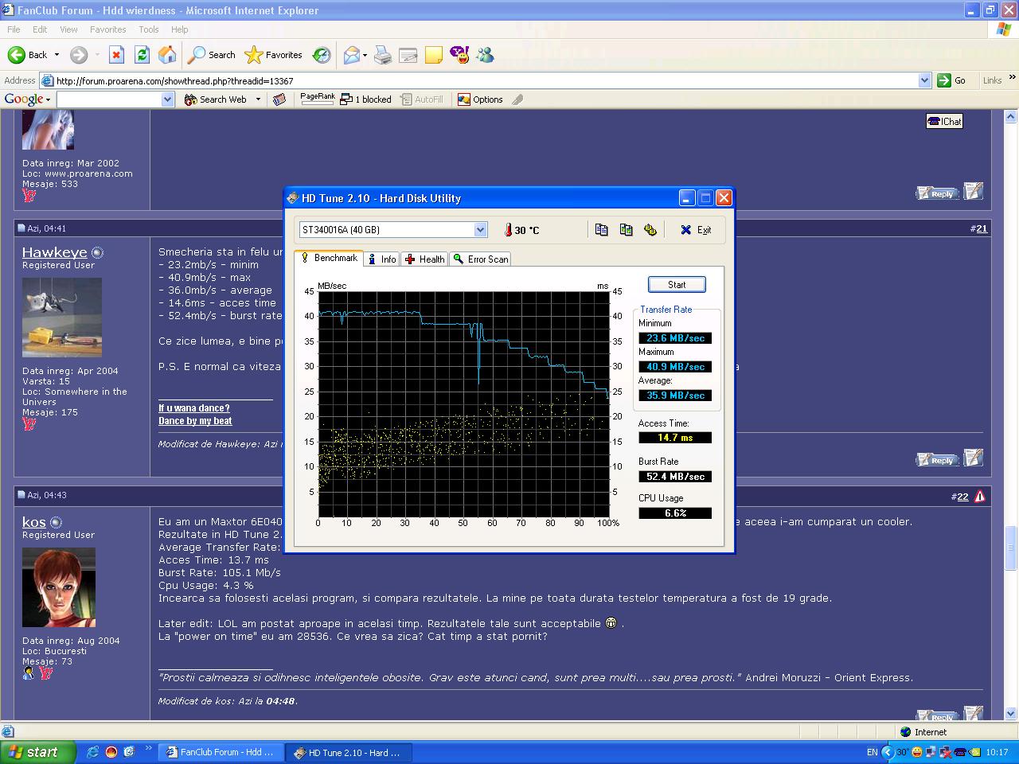Open HD Tune options wrench icon
The image size is (1019, 764).
pos(650,230)
